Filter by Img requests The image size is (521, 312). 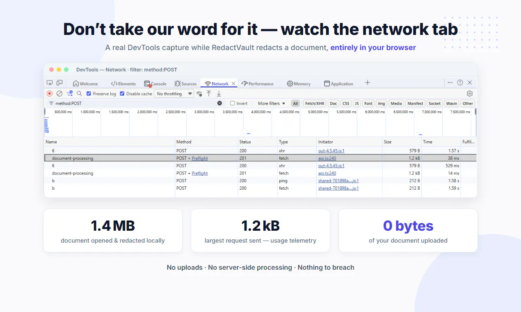[x=382, y=103]
